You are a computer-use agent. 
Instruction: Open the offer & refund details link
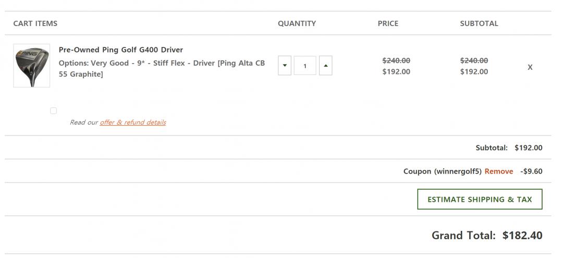(133, 122)
